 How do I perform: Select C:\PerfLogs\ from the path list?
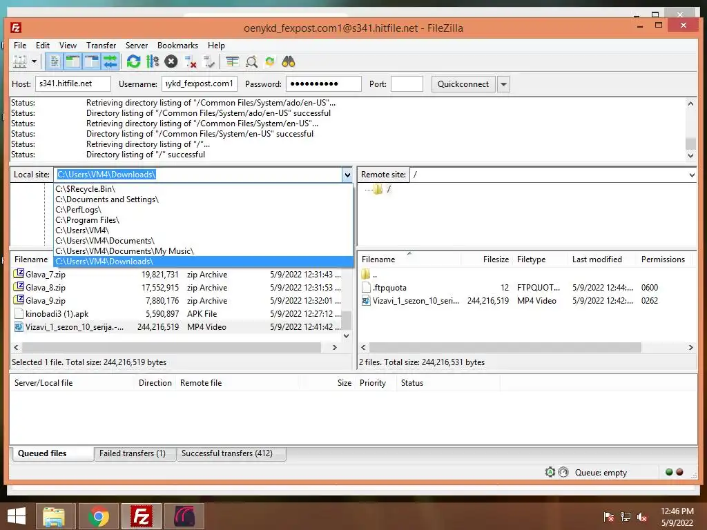(x=203, y=210)
